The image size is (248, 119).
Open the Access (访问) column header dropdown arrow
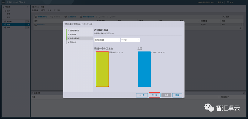click(240, 21)
